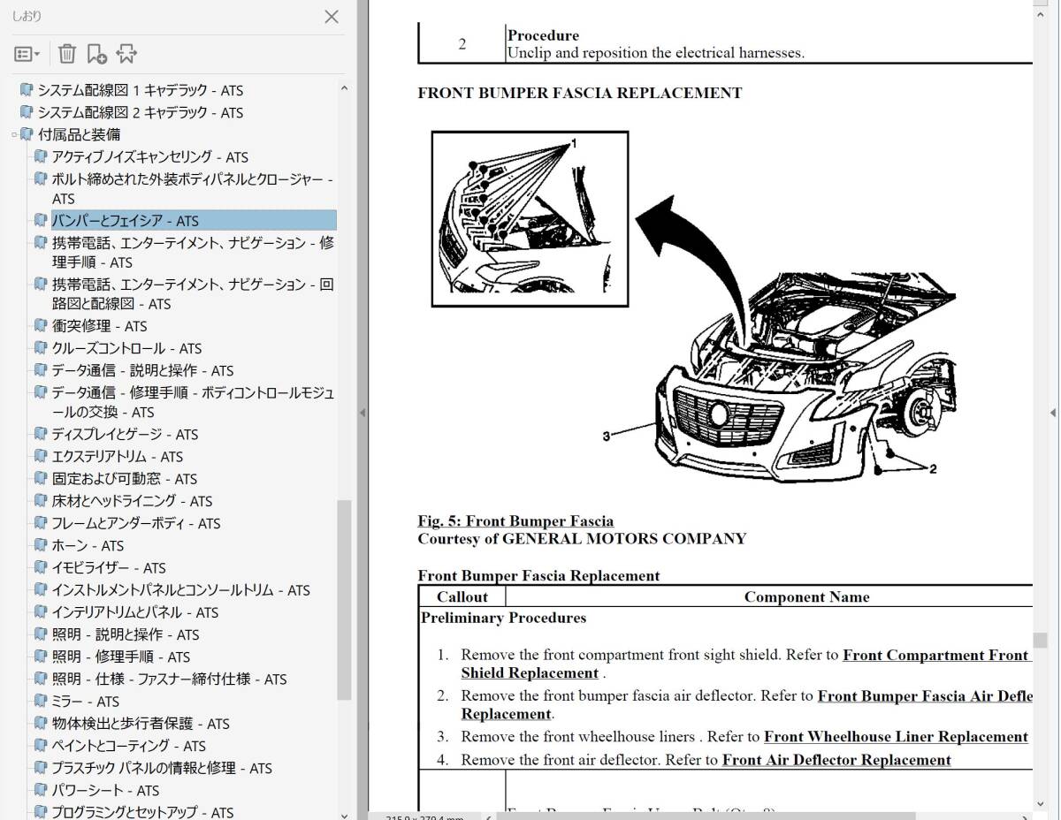The height and width of the screenshot is (820, 1061).
Task: Open 携帯電話 回路図と配線図 - ATS bookmark
Action: point(193,294)
